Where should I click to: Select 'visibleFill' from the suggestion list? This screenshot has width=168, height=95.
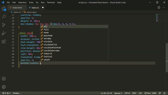coord(74,45)
